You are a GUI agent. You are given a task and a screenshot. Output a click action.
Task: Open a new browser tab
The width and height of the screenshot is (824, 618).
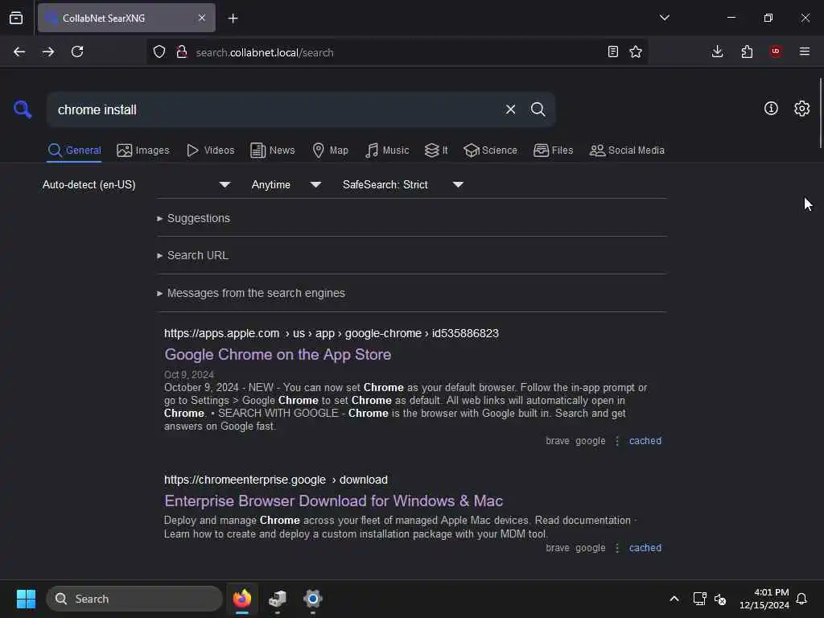coord(233,19)
